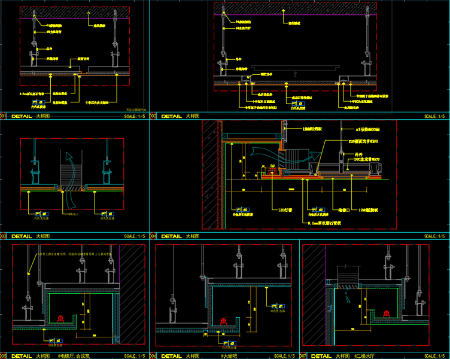Select cyan airflow arrow in drawing 003
The height and width of the screenshot is (359, 450).
[70, 180]
